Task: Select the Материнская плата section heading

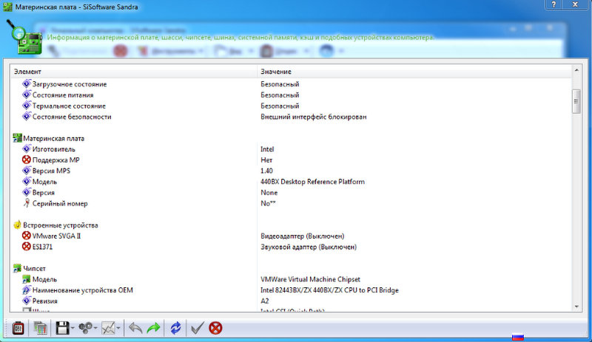Action: (x=53, y=138)
